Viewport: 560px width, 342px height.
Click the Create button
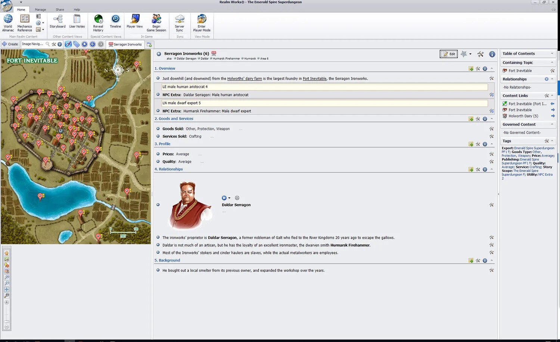(x=10, y=44)
